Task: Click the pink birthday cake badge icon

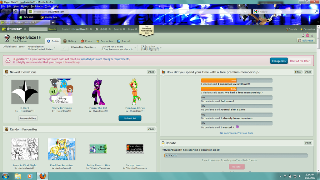Action: pyautogui.click(x=307, y=35)
